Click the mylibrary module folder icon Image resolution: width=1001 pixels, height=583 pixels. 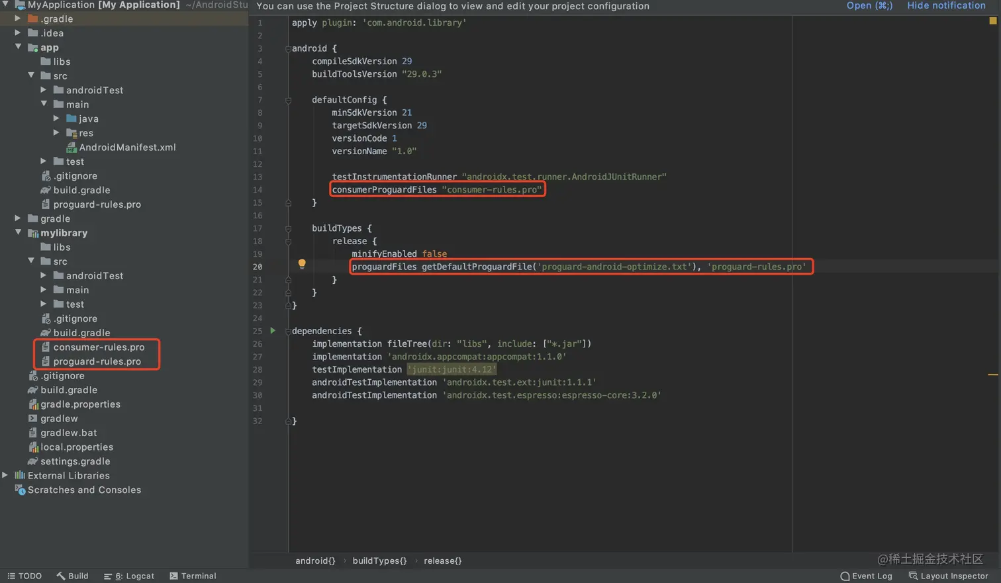(32, 233)
